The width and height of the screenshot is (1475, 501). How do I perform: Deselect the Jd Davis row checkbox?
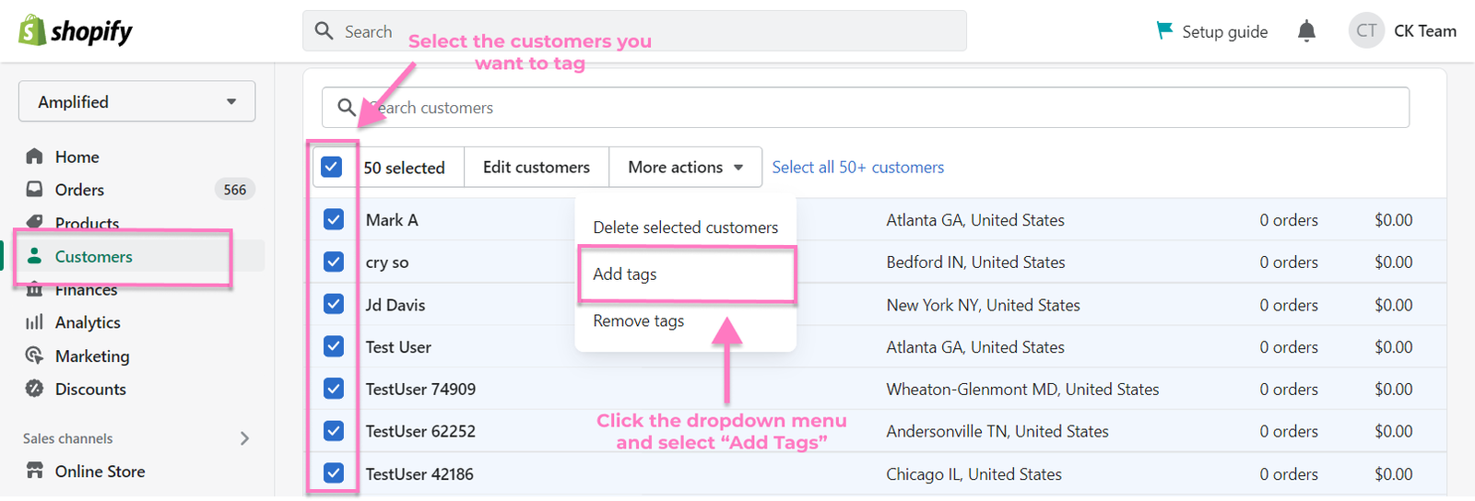click(x=334, y=304)
